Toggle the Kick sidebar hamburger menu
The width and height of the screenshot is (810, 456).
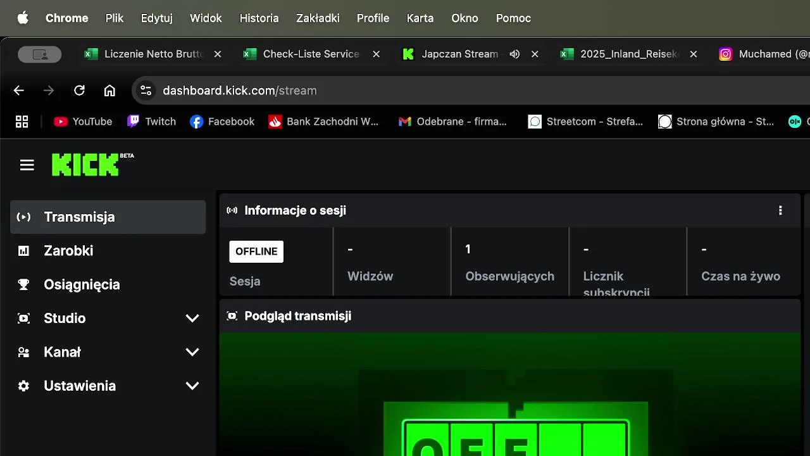pyautogui.click(x=27, y=165)
